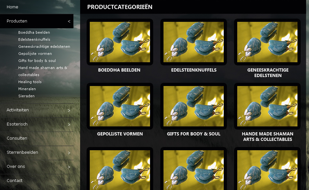Viewport: 309px width, 190px height.
Task: Choose Mineralen from the sidebar
Action: (27, 89)
